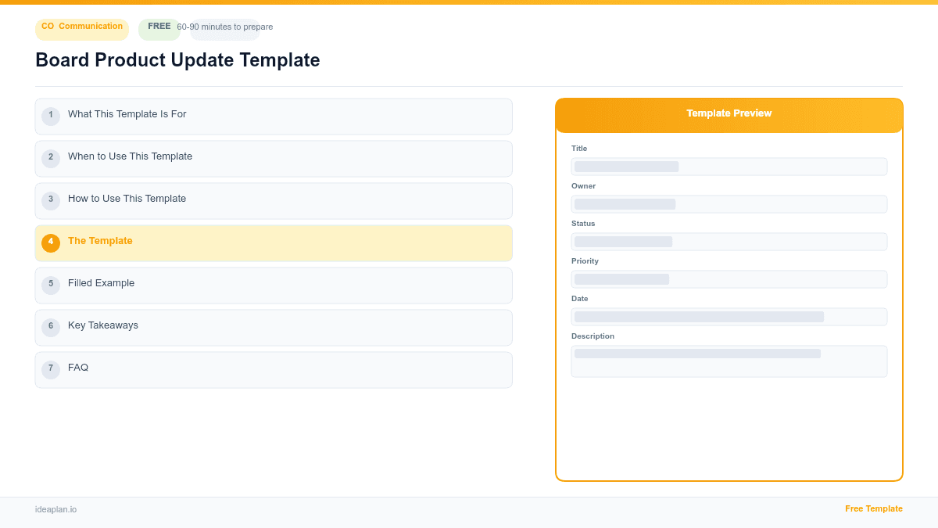
Task: Click the circle 7 icon beside FAQ
Action: coord(51,369)
